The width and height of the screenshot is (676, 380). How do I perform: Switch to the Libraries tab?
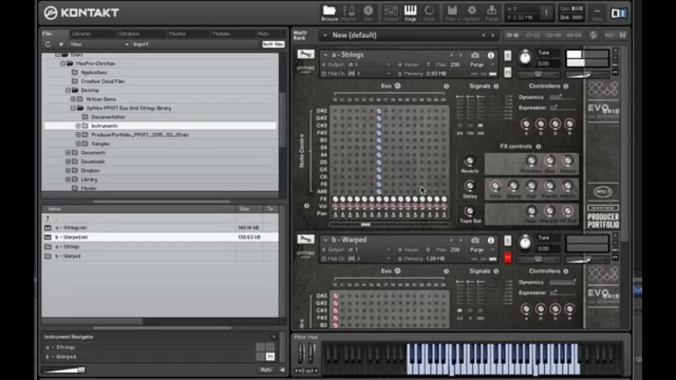point(82,34)
